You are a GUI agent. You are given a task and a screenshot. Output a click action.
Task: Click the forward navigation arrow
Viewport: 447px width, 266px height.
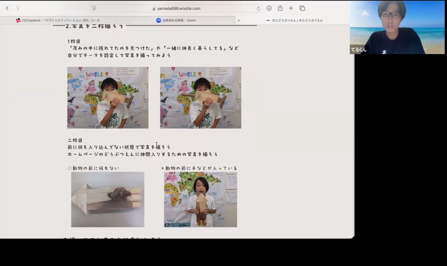point(18,8)
